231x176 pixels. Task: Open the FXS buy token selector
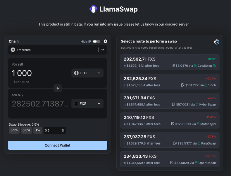point(87,103)
